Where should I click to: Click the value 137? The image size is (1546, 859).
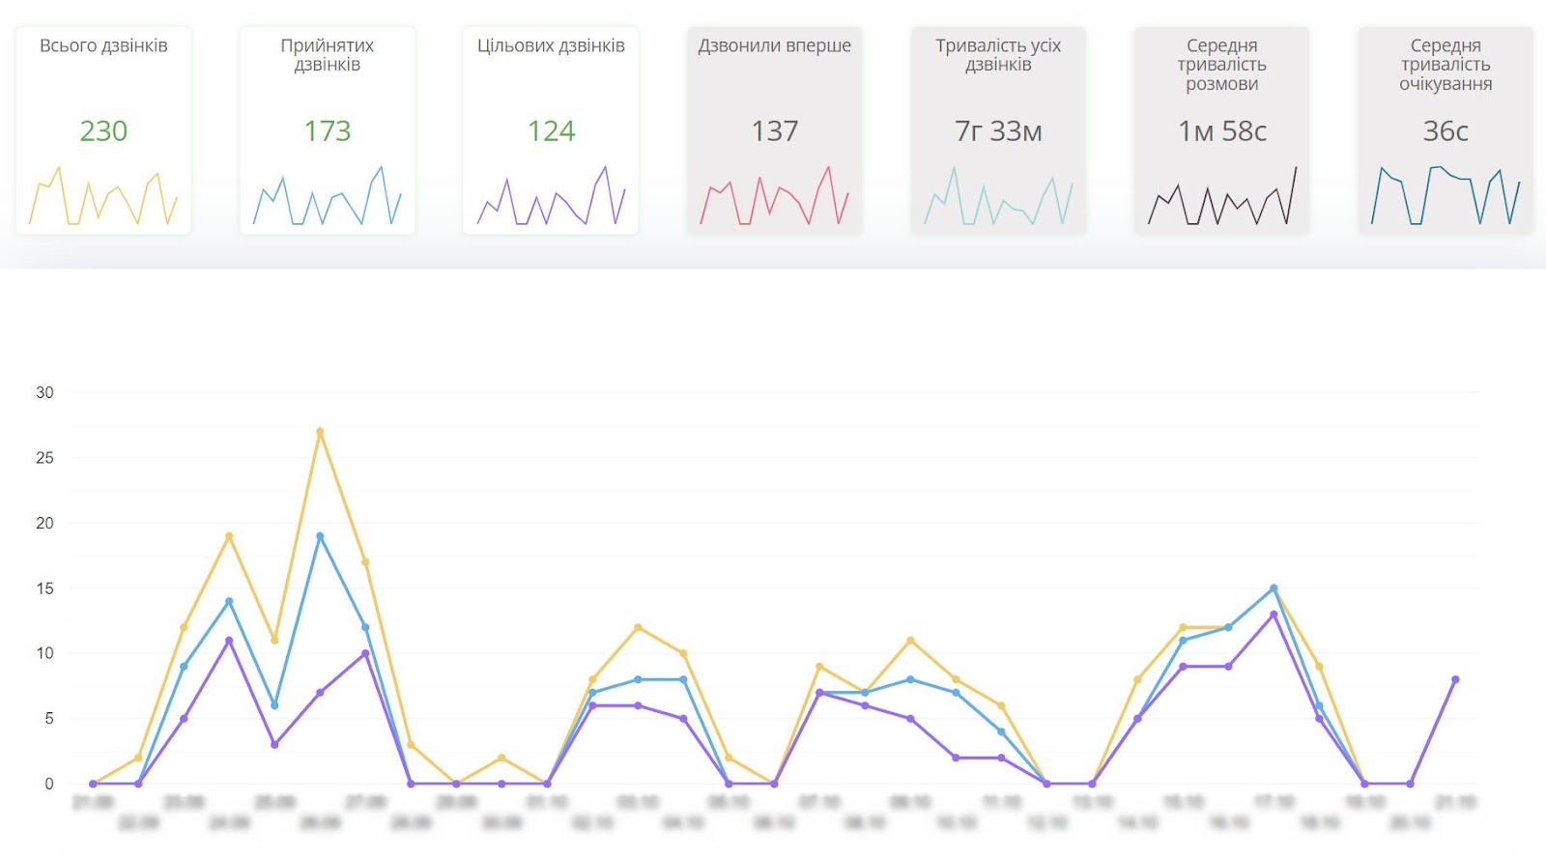pos(775,130)
